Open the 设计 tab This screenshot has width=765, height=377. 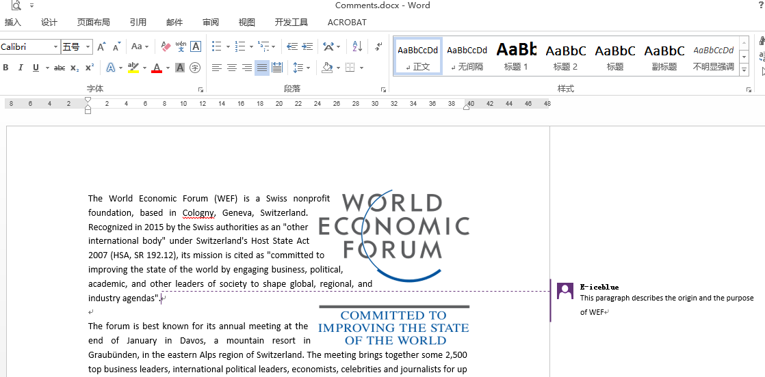[x=49, y=23]
